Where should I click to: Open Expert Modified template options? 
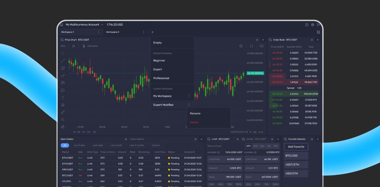coord(189,105)
